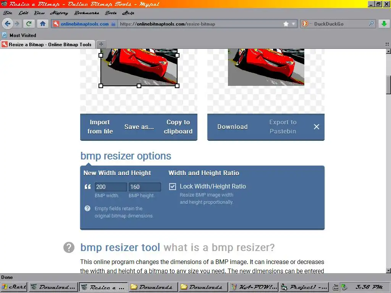Click the secure padlock icon in the address bar
Screen dimensions: 391x293
tap(113, 24)
